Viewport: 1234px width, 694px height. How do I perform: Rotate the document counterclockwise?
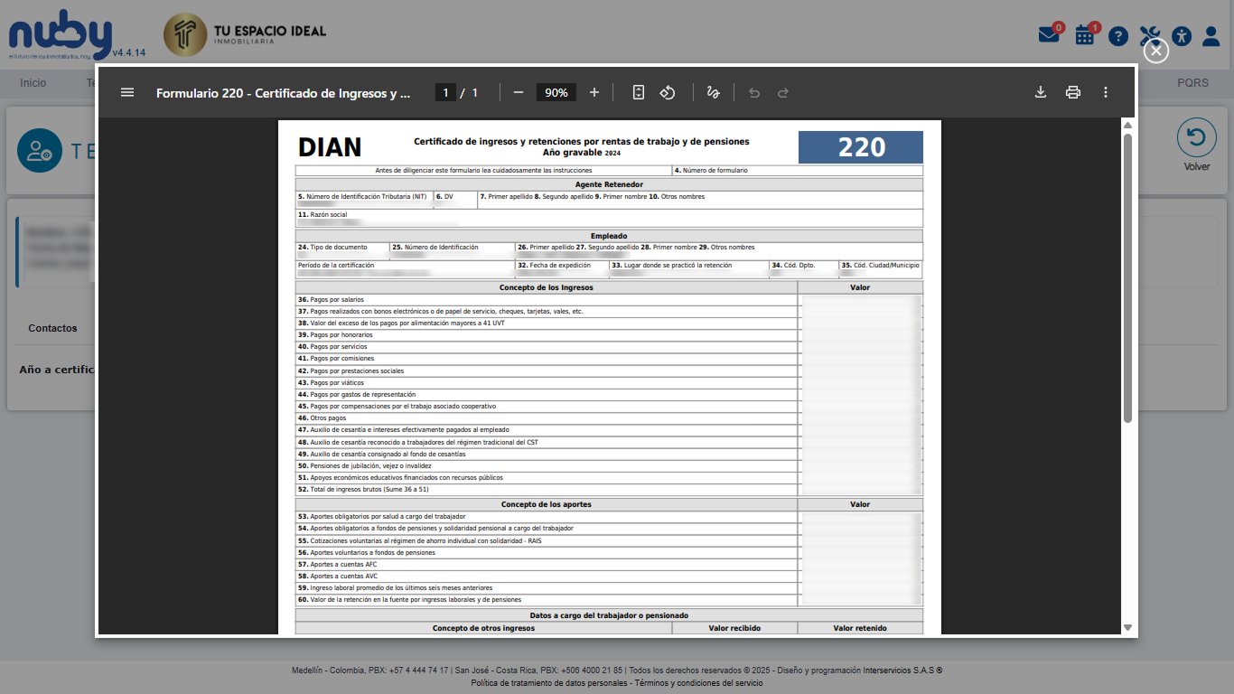pyautogui.click(x=668, y=92)
